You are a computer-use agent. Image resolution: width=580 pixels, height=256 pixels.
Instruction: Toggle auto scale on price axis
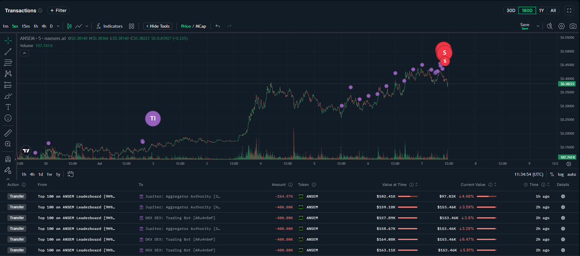[571, 174]
